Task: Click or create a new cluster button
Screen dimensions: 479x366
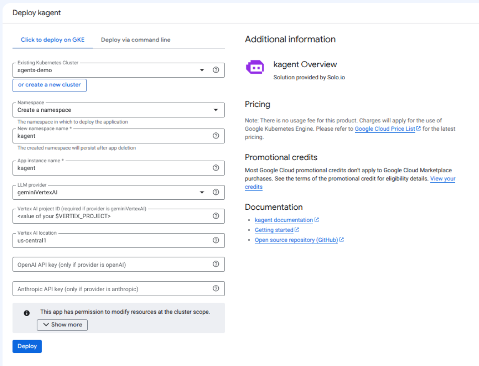Action: [49, 85]
